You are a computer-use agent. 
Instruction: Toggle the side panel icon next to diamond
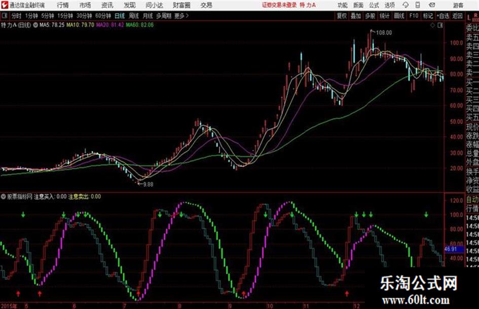(440, 25)
